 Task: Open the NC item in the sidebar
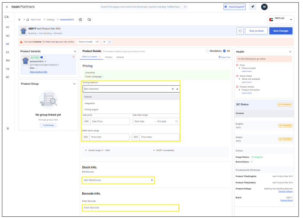(x=8, y=36)
